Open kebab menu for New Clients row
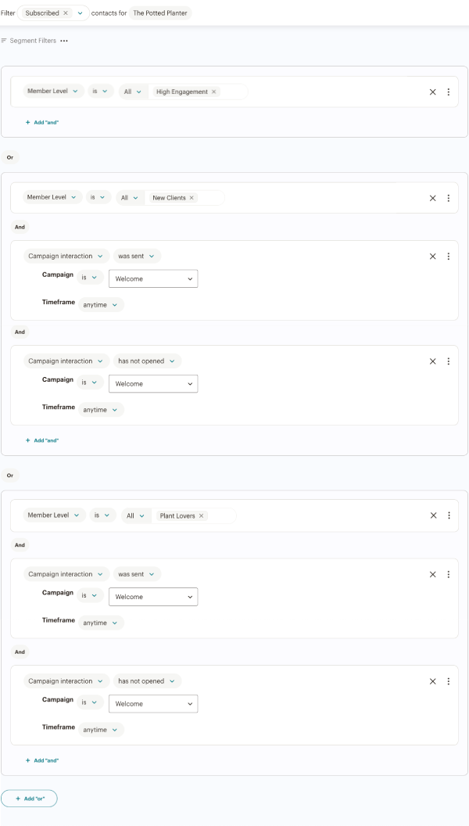The height and width of the screenshot is (826, 469). [x=448, y=198]
